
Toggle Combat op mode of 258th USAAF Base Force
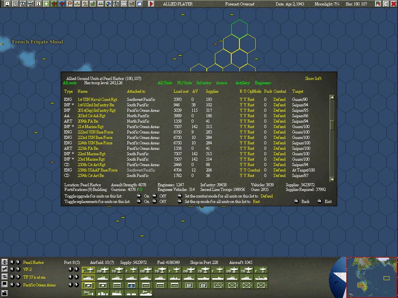(x=253, y=170)
